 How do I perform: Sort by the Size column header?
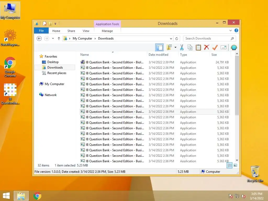[x=220, y=54]
